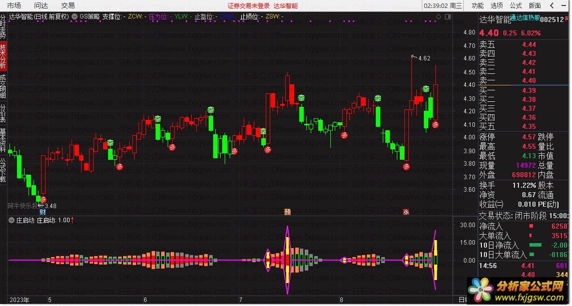Open the 问达 menu

pos(41,5)
